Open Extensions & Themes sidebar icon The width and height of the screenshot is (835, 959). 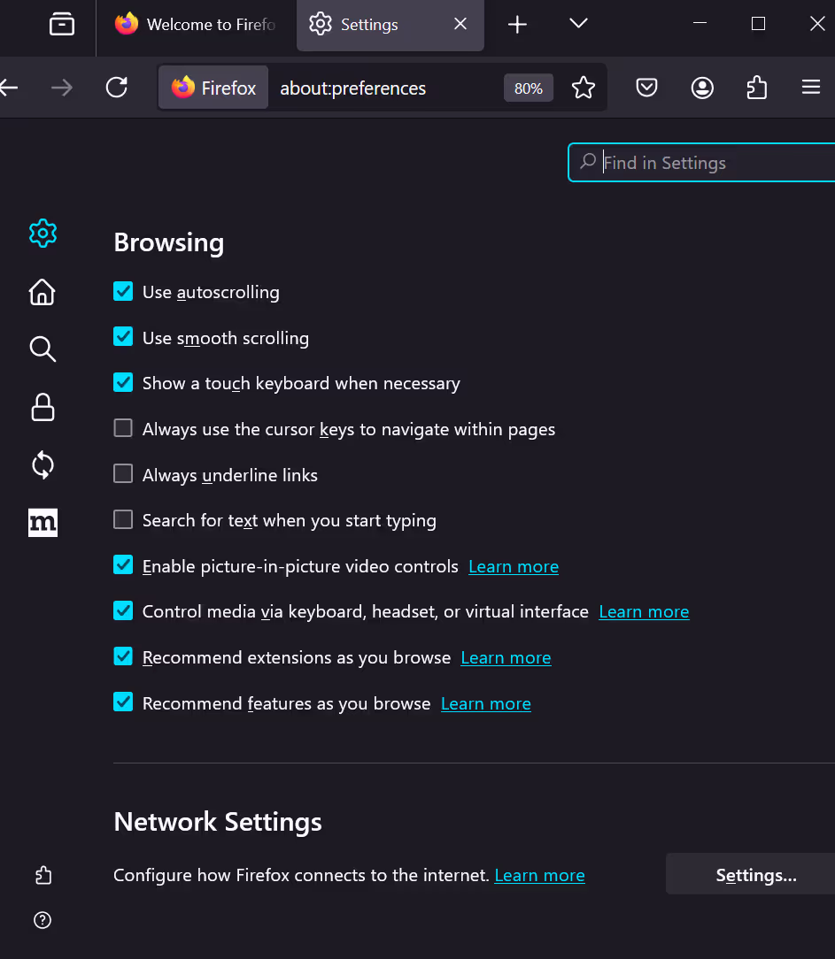point(43,875)
